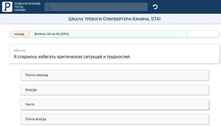Focus the search input in the header
The image size is (221, 127).
coord(99,7)
